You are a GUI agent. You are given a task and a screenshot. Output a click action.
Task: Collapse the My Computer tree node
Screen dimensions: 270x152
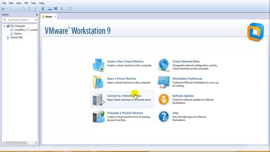(4, 26)
